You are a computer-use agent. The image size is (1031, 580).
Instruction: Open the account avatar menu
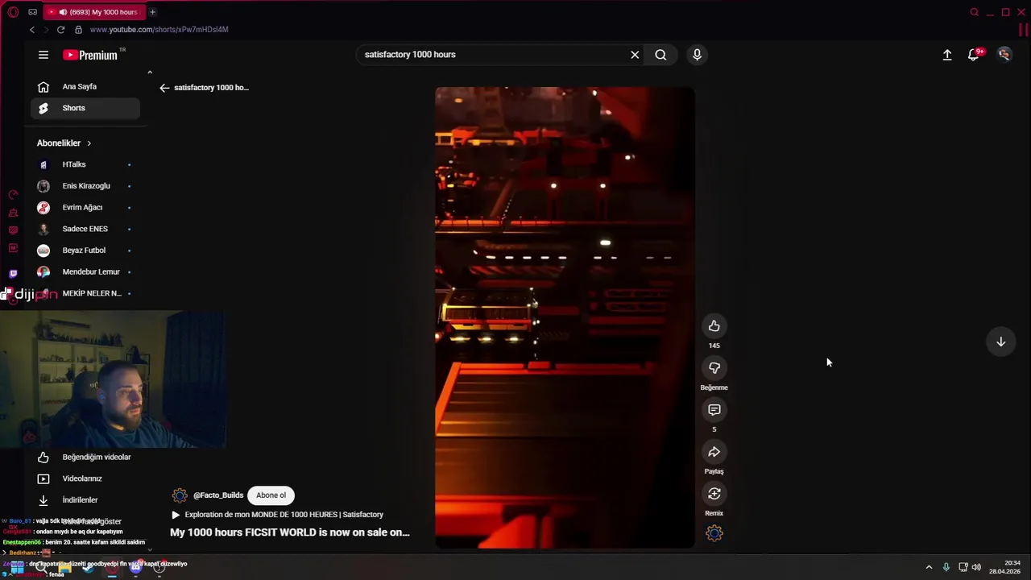(x=1004, y=55)
